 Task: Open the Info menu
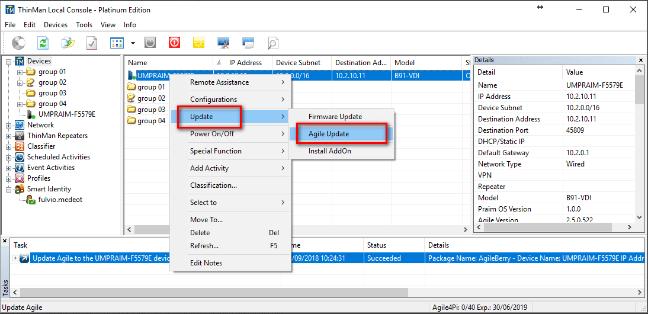point(130,25)
